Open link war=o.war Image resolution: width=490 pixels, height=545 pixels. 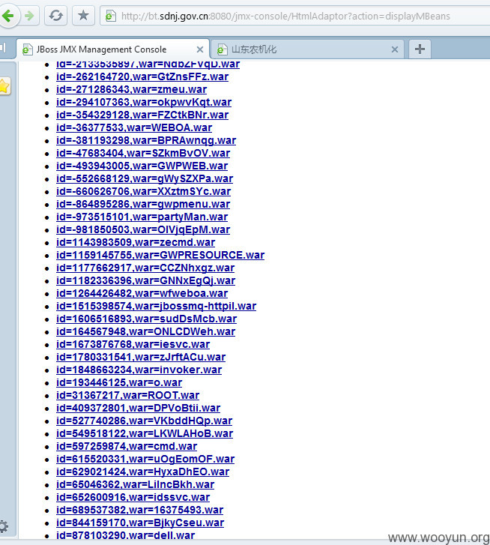point(119,382)
